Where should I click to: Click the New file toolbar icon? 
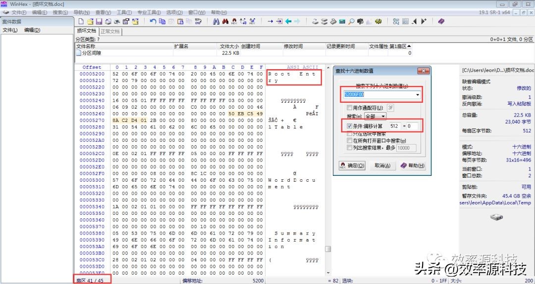(81, 21)
